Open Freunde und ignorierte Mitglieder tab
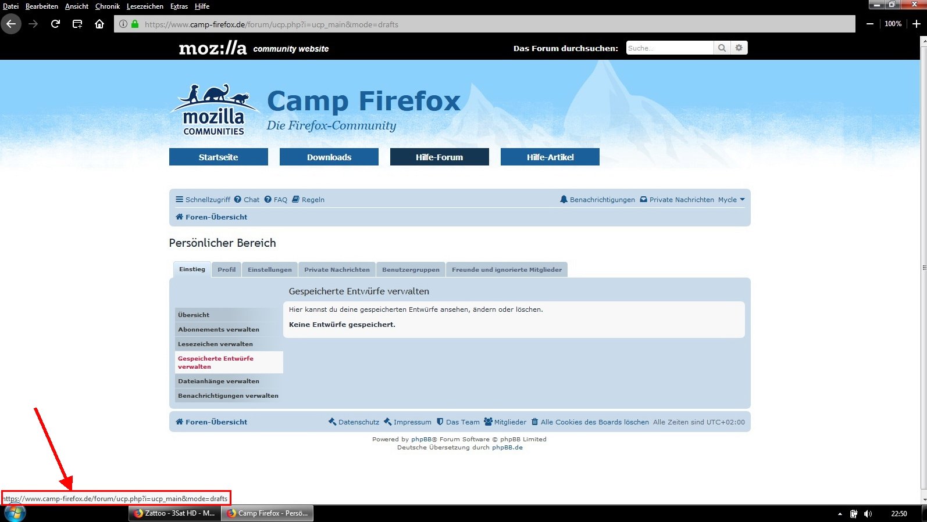 507,269
